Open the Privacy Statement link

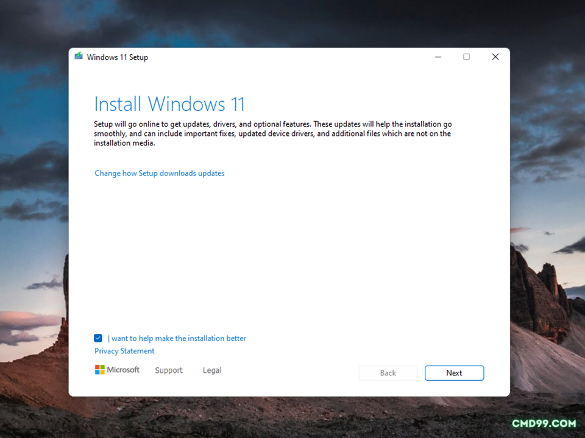click(124, 351)
